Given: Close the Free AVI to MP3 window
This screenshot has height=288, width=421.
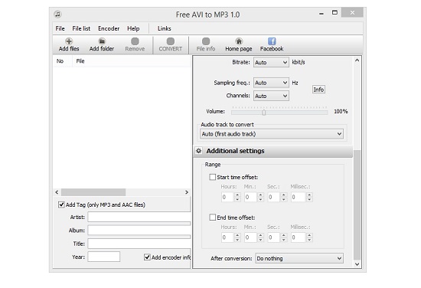Looking at the screenshot, I should [352, 12].
